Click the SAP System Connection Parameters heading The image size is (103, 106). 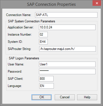31,21
